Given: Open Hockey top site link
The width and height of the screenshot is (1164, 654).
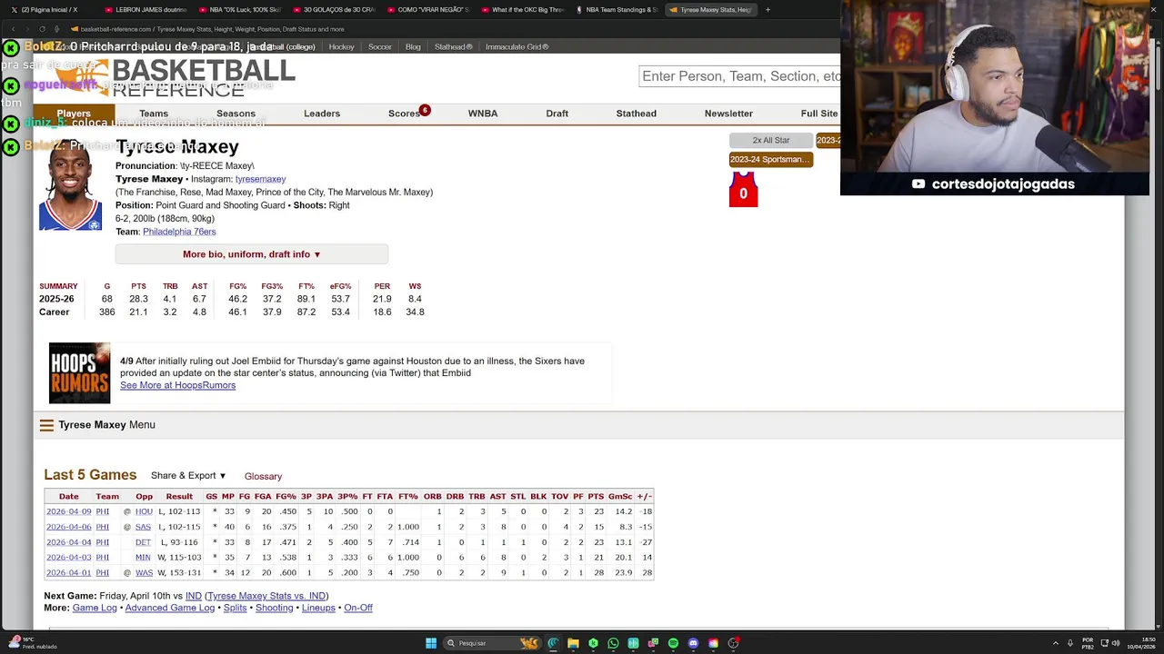Looking at the screenshot, I should (341, 46).
